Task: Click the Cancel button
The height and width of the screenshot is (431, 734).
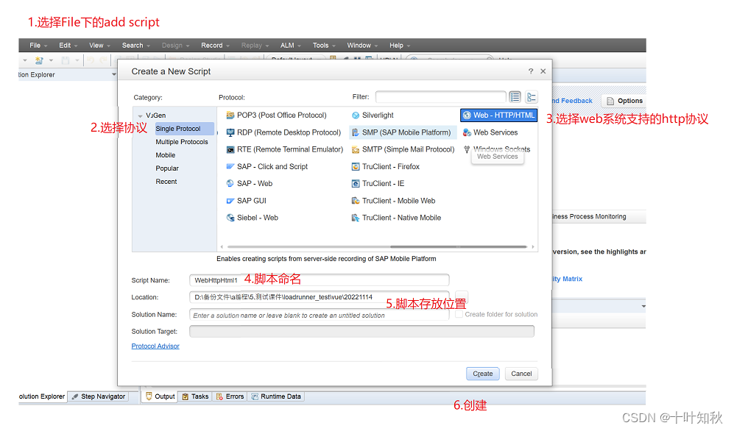Action: pyautogui.click(x=521, y=374)
